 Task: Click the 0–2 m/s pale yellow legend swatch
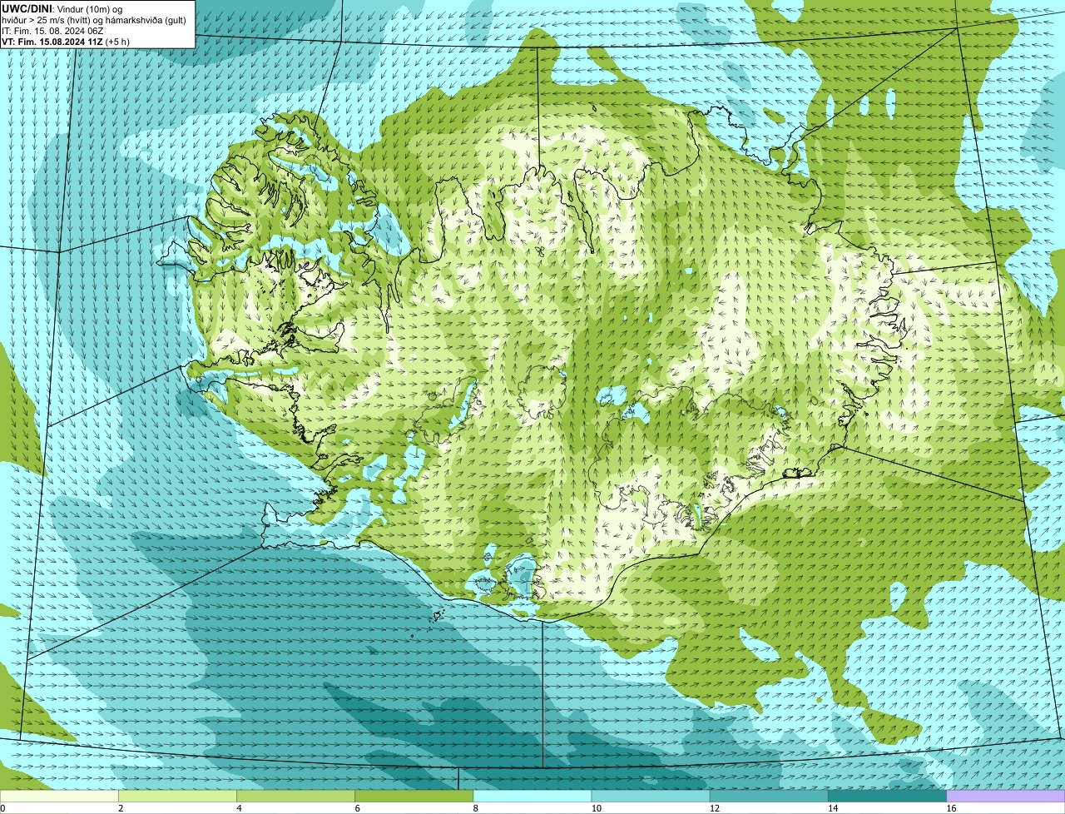point(59,797)
